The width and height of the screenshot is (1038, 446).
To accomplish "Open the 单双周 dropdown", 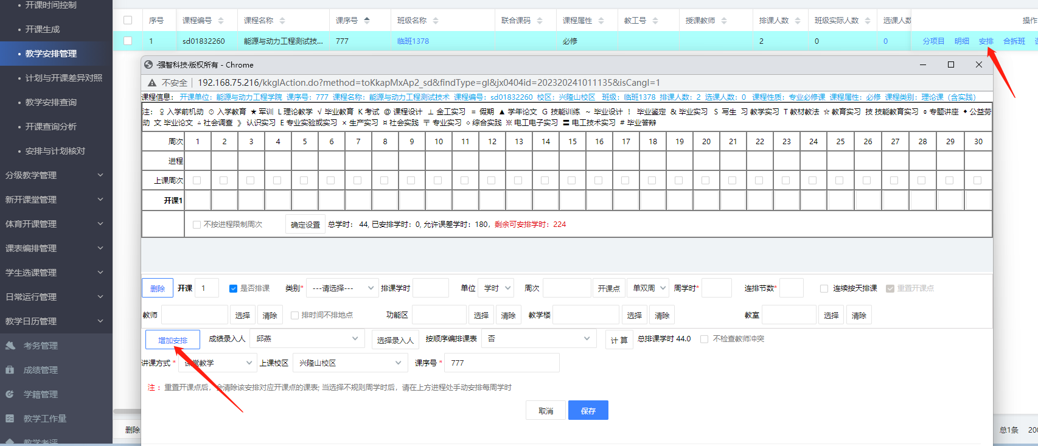I will [649, 288].
